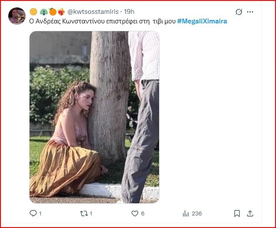This screenshot has width=276, height=228.
Task: Click the like count number 6
Action: 143,213
